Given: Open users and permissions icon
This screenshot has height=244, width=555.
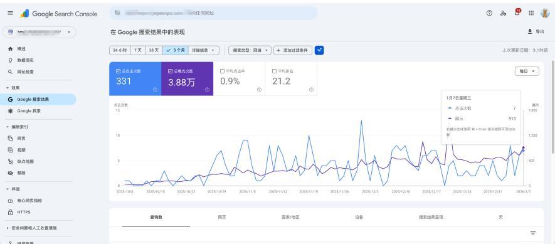Looking at the screenshot, I should point(503,13).
